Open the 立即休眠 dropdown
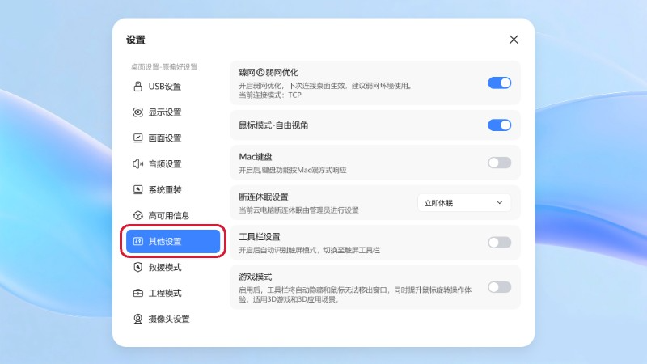The width and height of the screenshot is (647, 364). 463,203
